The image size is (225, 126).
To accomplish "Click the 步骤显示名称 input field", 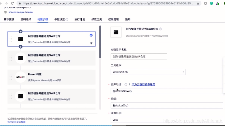I will pyautogui.click(x=139, y=56).
